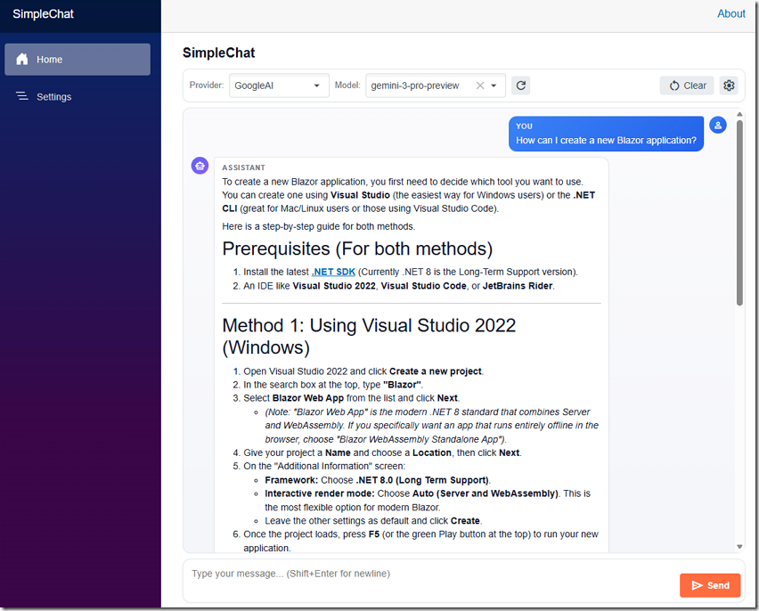Viewport: 759px width, 611px height.
Task: Send the message with Send button
Action: [710, 585]
